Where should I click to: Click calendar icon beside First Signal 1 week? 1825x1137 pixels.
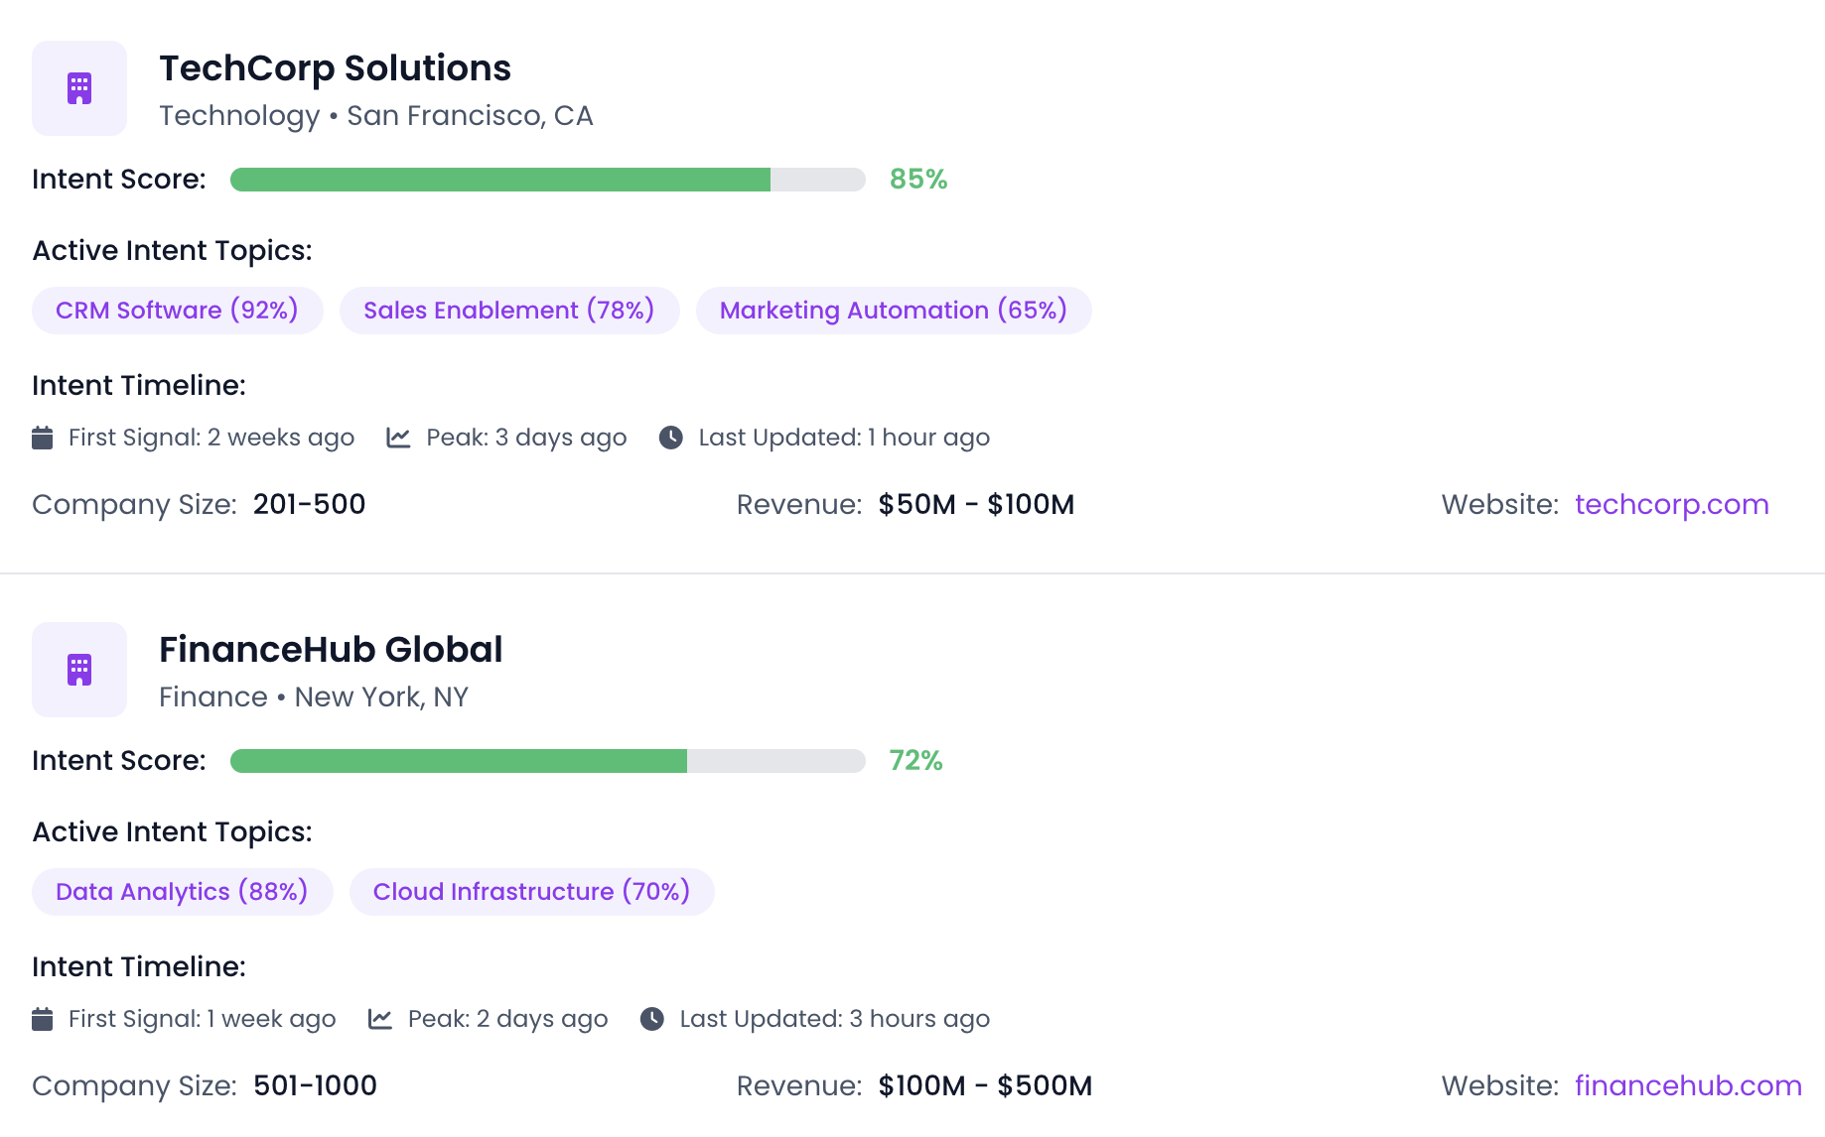point(43,1019)
